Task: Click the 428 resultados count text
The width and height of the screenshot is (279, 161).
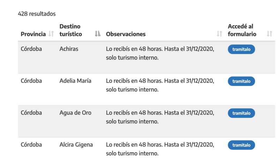Action: [x=37, y=14]
